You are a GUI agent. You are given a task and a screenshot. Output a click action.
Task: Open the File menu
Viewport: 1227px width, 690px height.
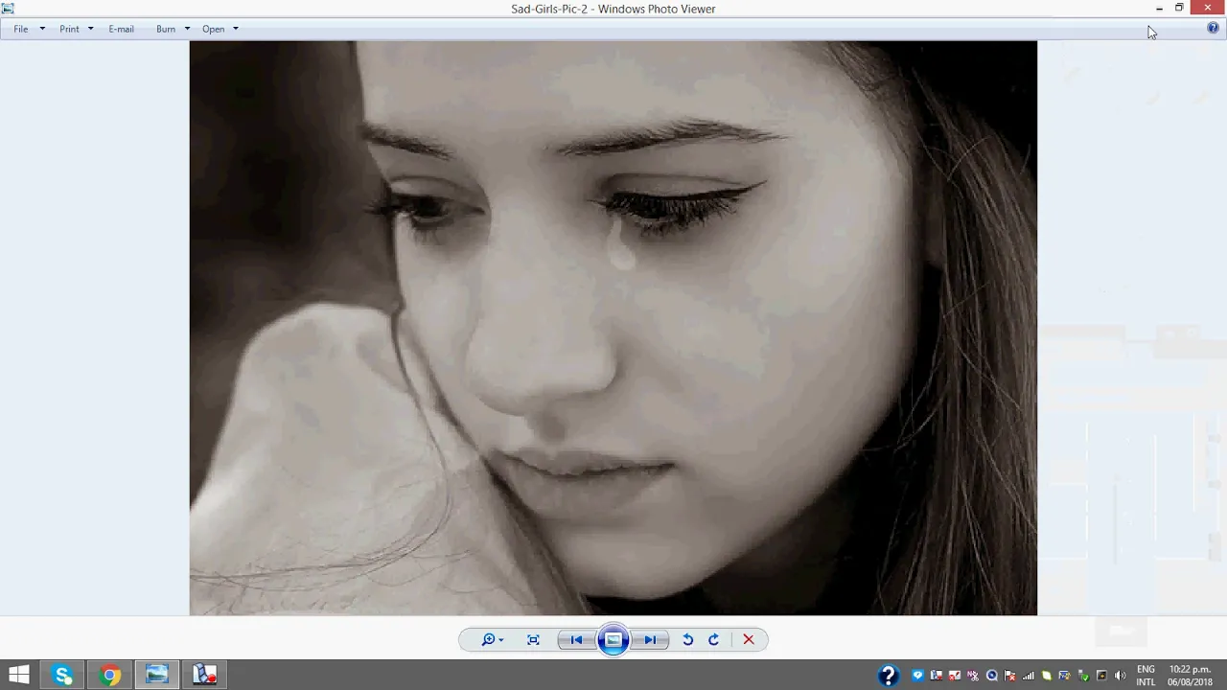(x=21, y=29)
